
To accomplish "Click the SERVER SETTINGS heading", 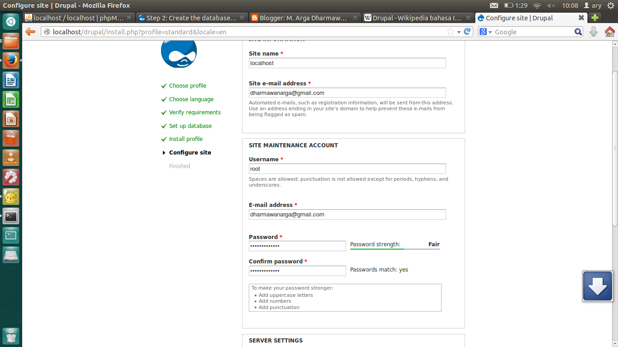I will coord(276,341).
